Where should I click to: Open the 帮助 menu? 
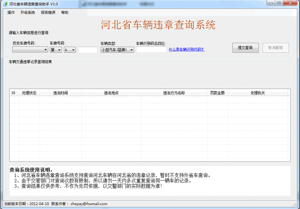tap(65, 13)
